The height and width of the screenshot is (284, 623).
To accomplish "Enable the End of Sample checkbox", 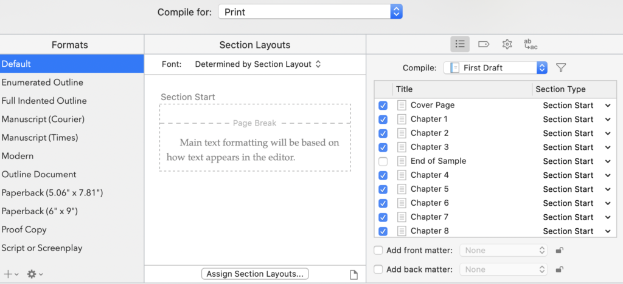I will 383,161.
